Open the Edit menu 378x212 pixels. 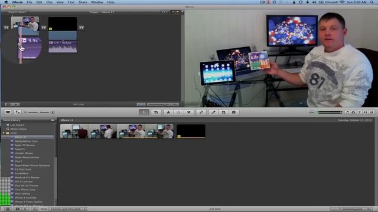click(x=39, y=2)
